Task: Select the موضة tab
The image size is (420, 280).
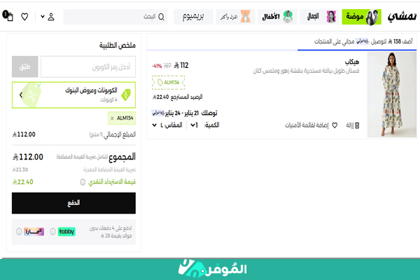Action: point(362,17)
